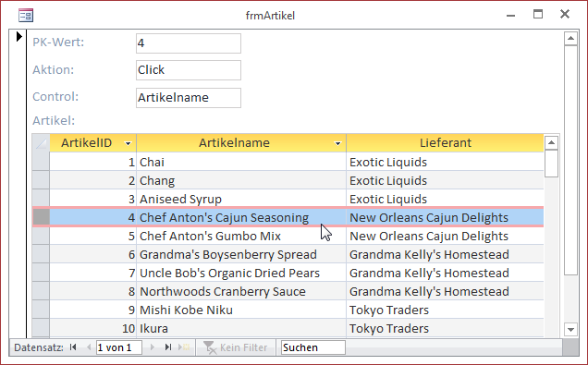
Task: Click Northwoods Cranberry Sauce cell
Action: [241, 291]
